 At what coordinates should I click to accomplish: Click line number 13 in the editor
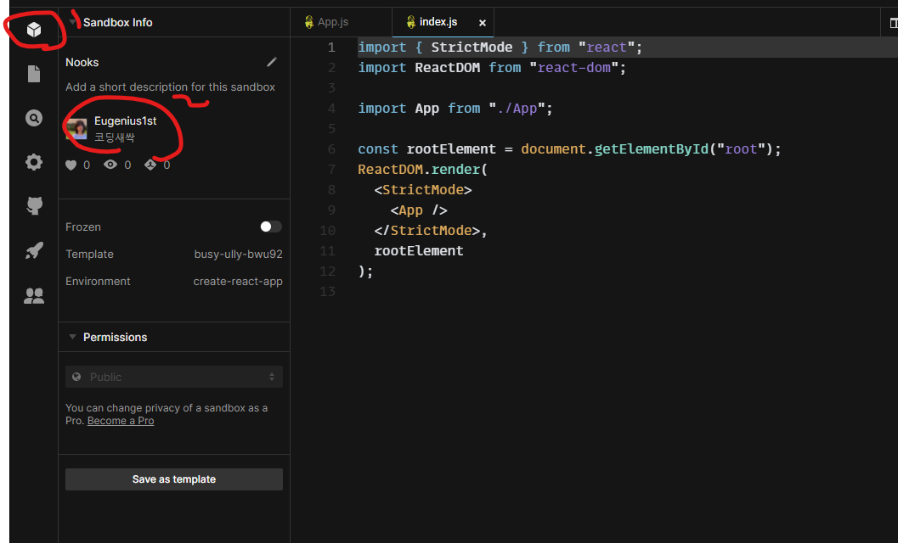coord(328,292)
